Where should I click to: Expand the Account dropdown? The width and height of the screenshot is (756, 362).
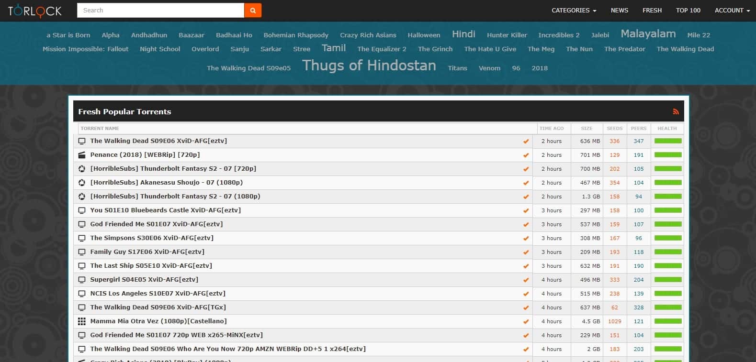click(x=732, y=10)
